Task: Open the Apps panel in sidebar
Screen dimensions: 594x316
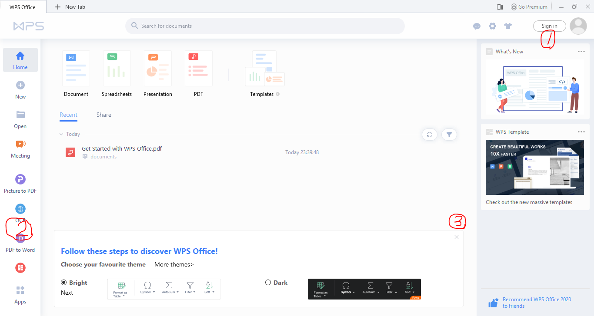Action: coord(20,295)
